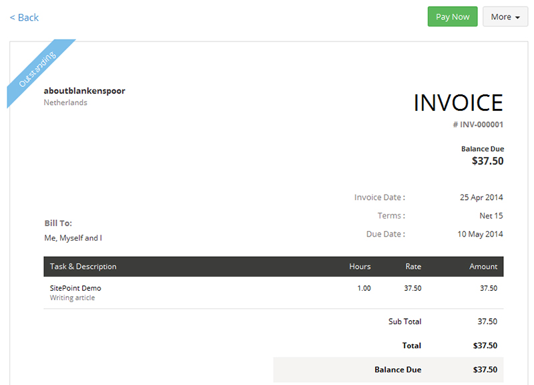The width and height of the screenshot is (534, 385).
Task: Click the shaded Balance Due summary row
Action: pyautogui.click(x=388, y=370)
